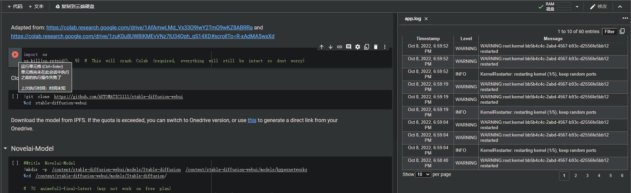Delete the selected cell with trash icon
Viewport: 631px width, 193px height.
(376, 47)
